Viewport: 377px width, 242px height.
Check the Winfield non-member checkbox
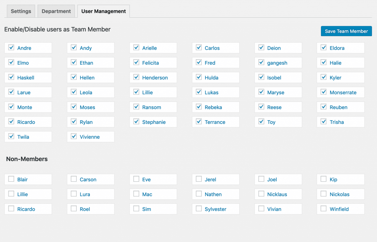pyautogui.click(x=324, y=209)
